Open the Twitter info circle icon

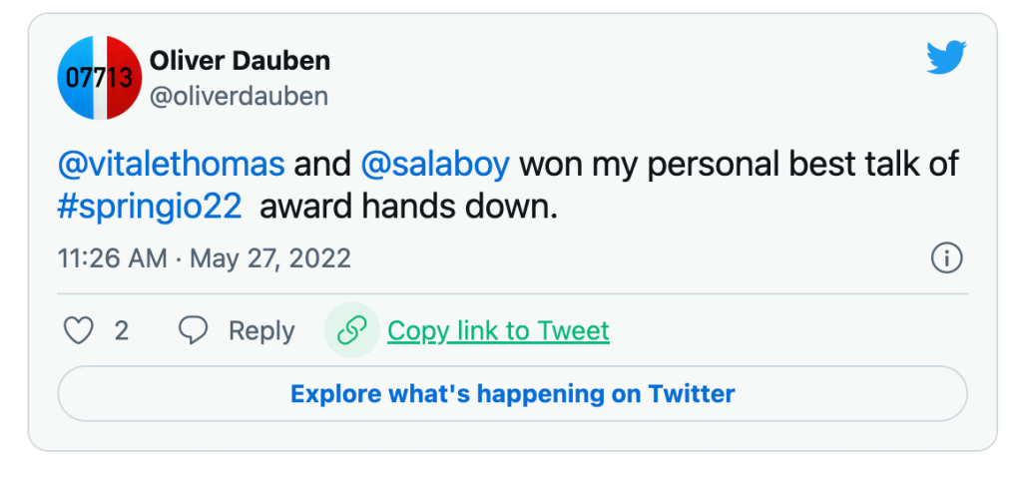point(946,258)
